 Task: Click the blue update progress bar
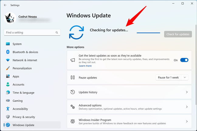pos(148,33)
